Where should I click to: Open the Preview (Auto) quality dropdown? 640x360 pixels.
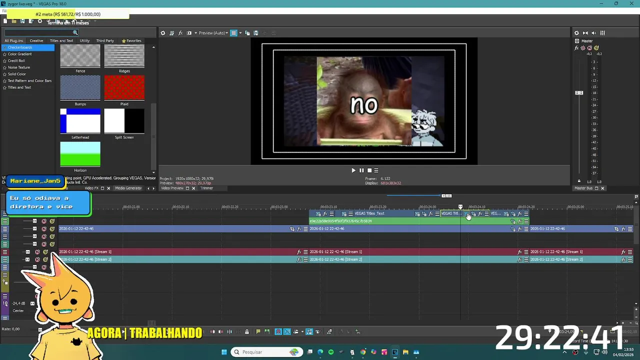click(x=213, y=33)
